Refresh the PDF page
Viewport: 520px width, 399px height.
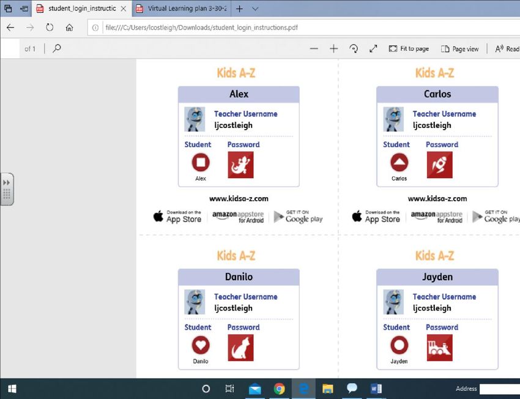click(x=50, y=28)
